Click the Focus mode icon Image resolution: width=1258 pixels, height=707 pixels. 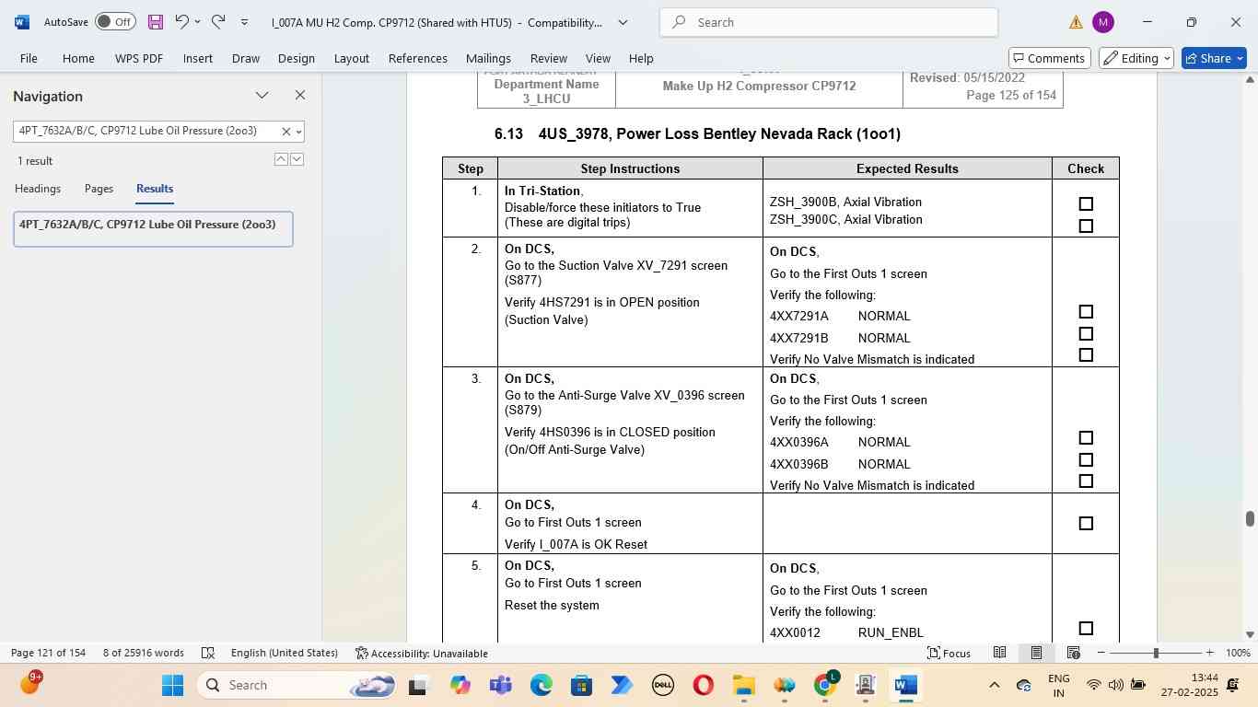pyautogui.click(x=949, y=653)
